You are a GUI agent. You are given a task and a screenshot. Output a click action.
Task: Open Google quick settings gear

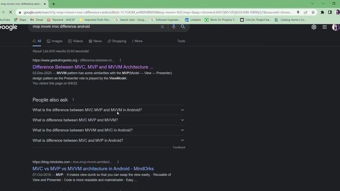[x=314, y=27]
